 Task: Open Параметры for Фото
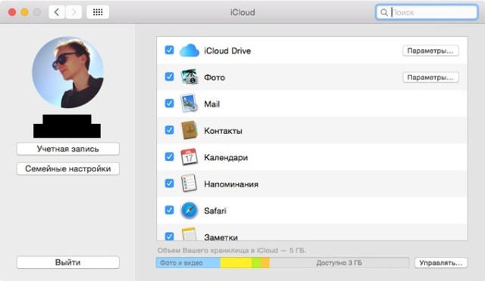tap(430, 77)
